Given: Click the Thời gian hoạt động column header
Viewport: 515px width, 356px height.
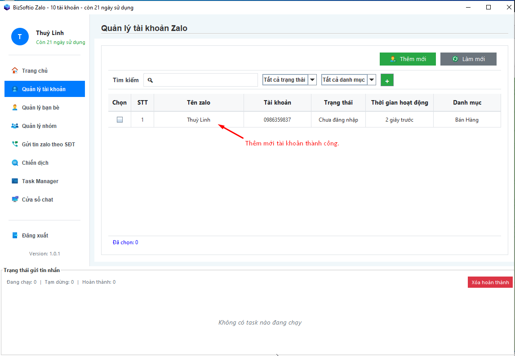Looking at the screenshot, I should coord(399,102).
